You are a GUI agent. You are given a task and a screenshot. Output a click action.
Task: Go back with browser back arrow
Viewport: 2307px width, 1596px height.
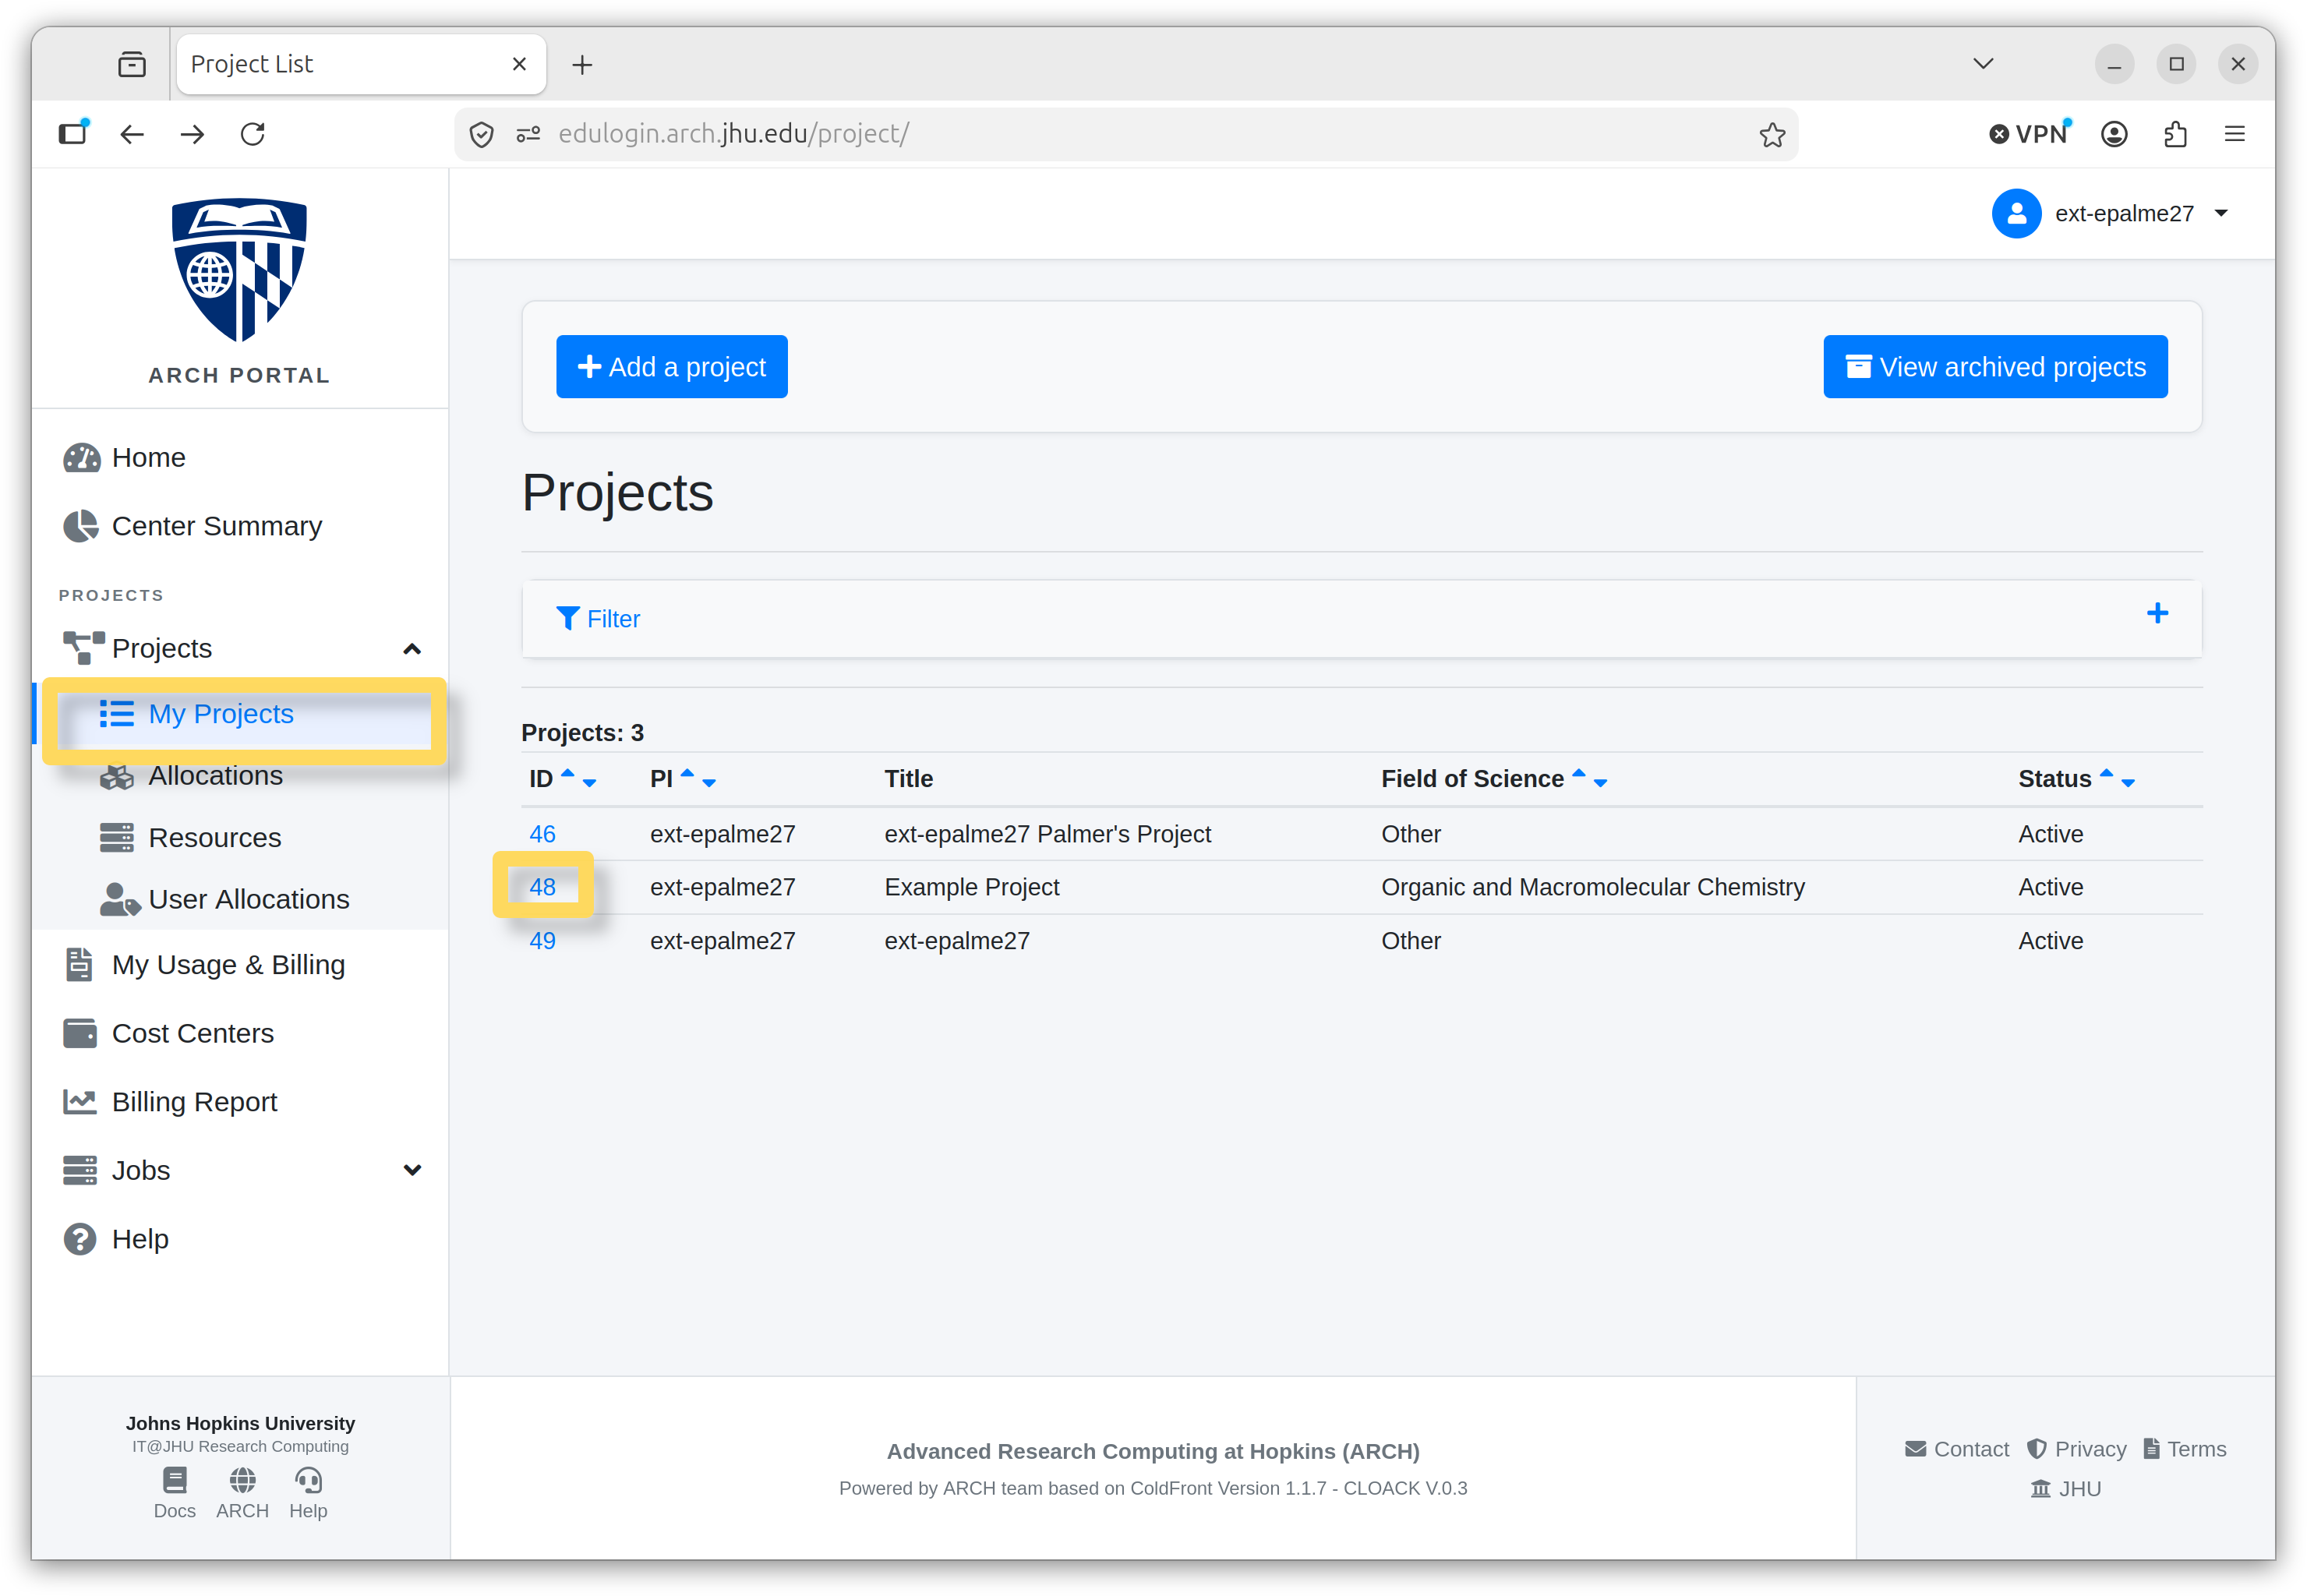click(x=132, y=134)
